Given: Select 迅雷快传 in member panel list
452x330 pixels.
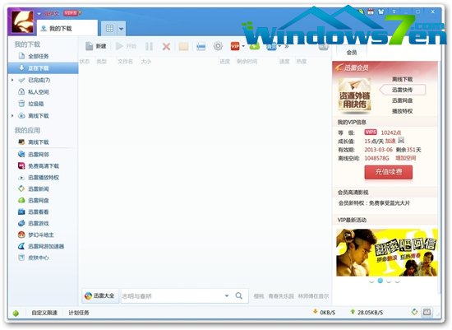Looking at the screenshot, I should [402, 90].
